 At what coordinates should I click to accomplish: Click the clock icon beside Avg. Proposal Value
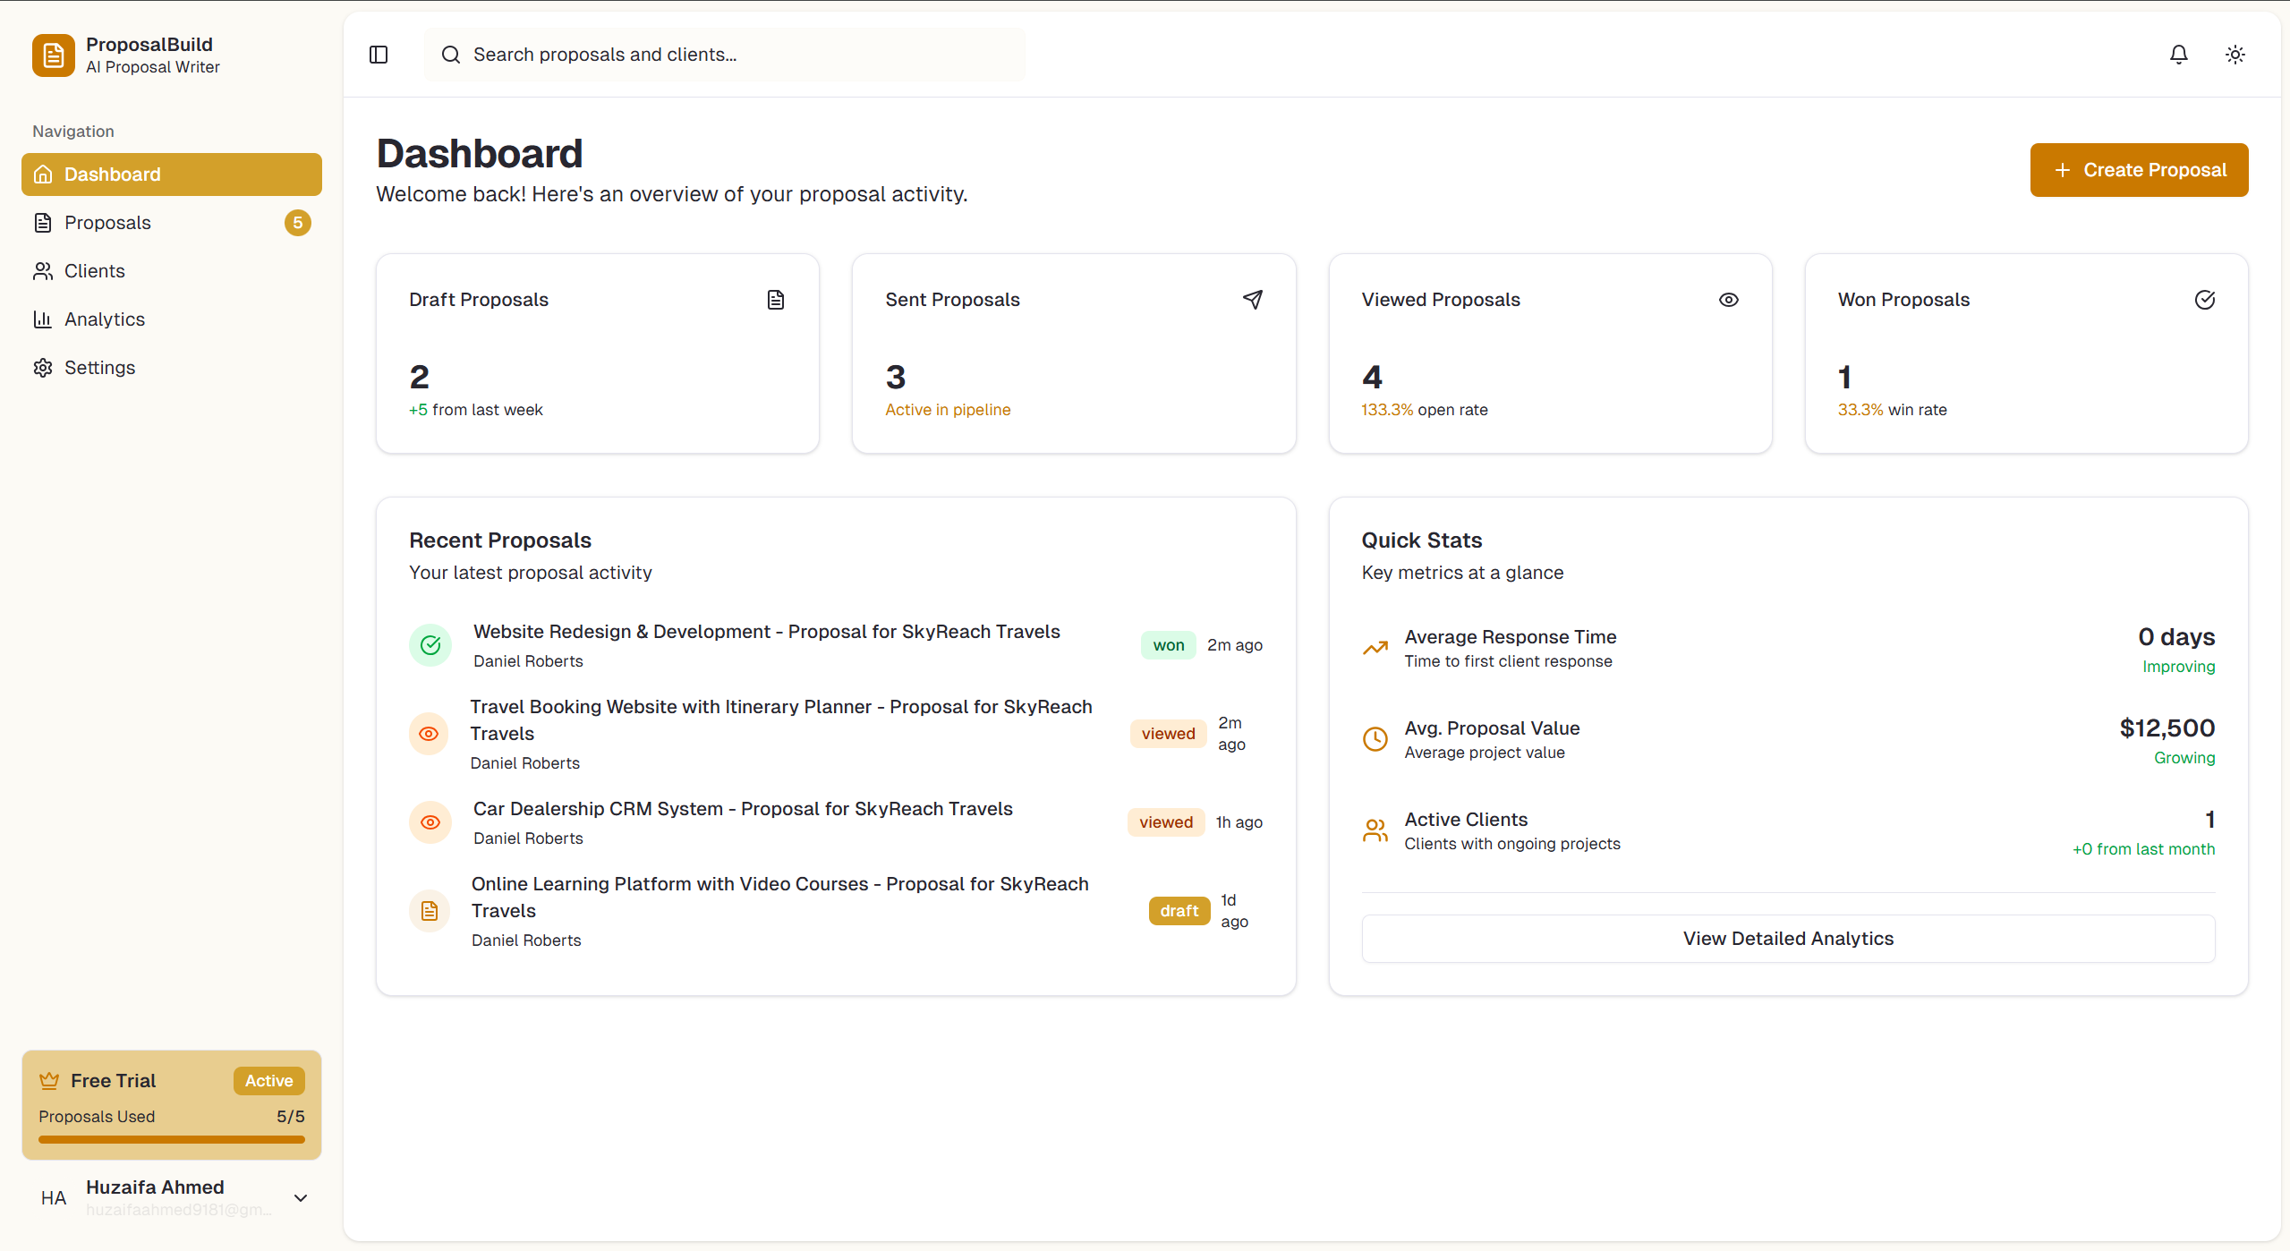[x=1375, y=739]
